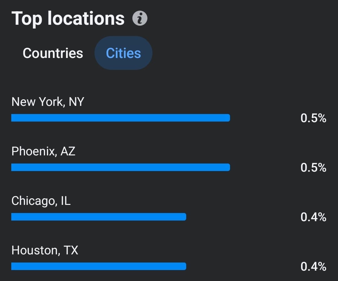Click the Top locations heading

click(x=68, y=19)
